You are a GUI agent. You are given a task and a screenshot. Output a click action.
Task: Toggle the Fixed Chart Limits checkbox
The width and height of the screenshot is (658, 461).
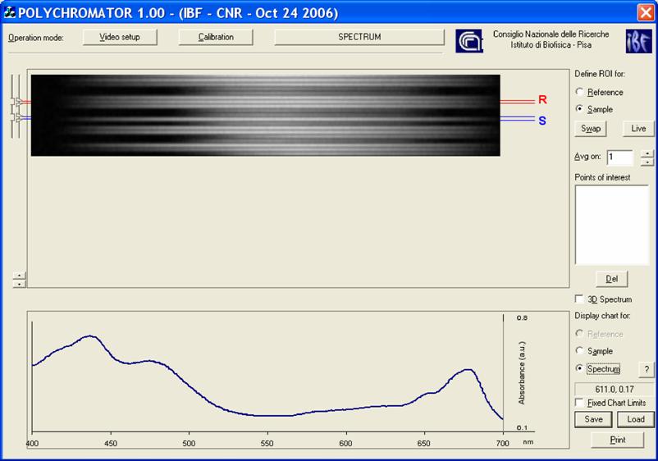click(581, 403)
